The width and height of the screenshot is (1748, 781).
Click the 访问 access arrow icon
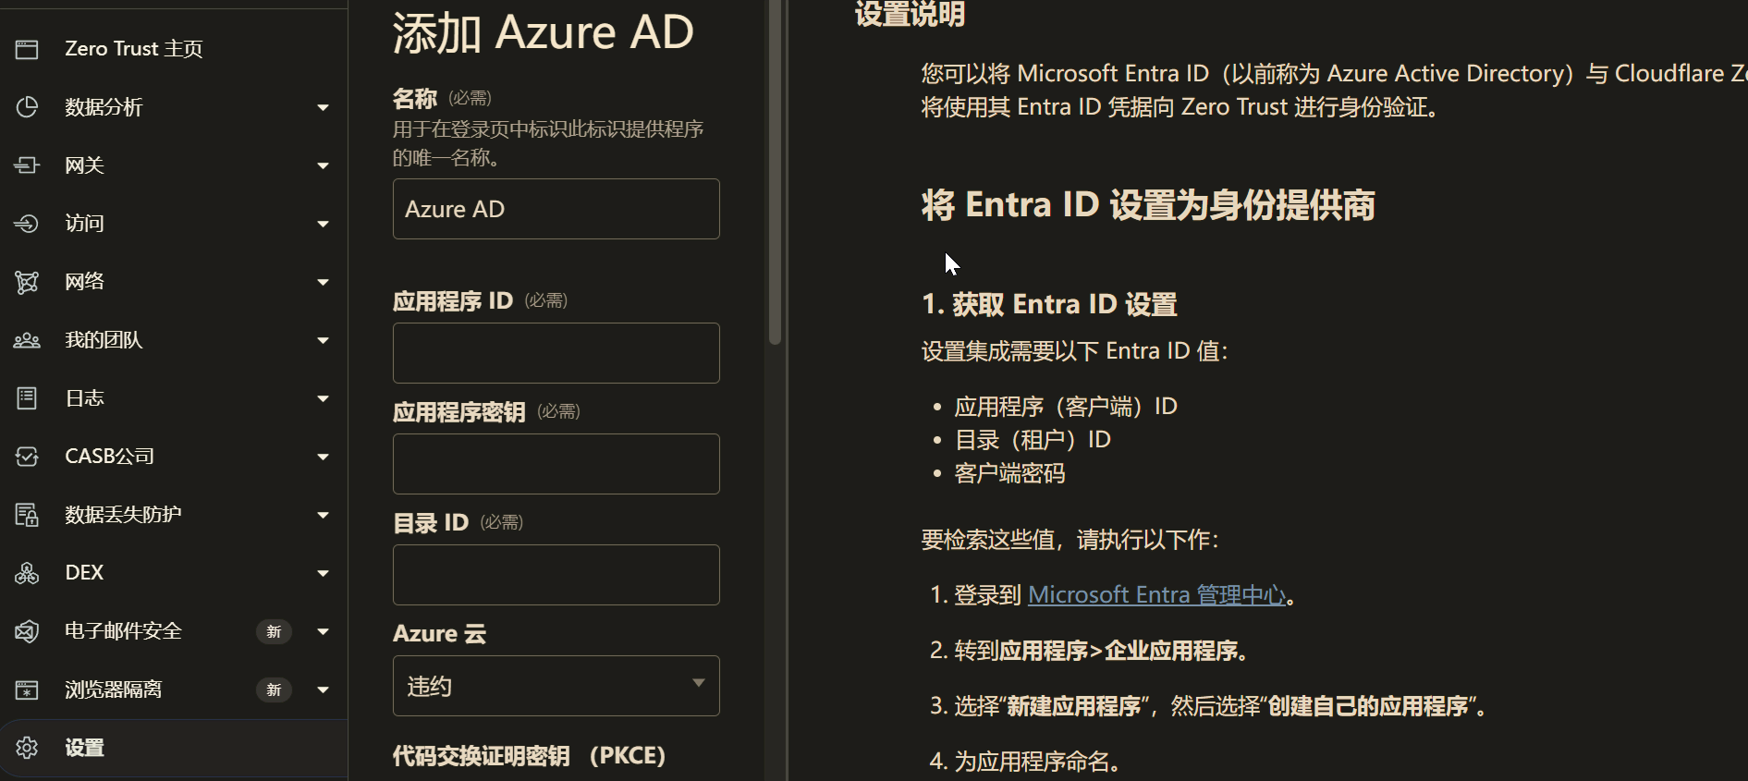(x=27, y=224)
